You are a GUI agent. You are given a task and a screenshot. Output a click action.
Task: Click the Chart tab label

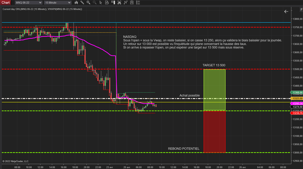[6, 3]
